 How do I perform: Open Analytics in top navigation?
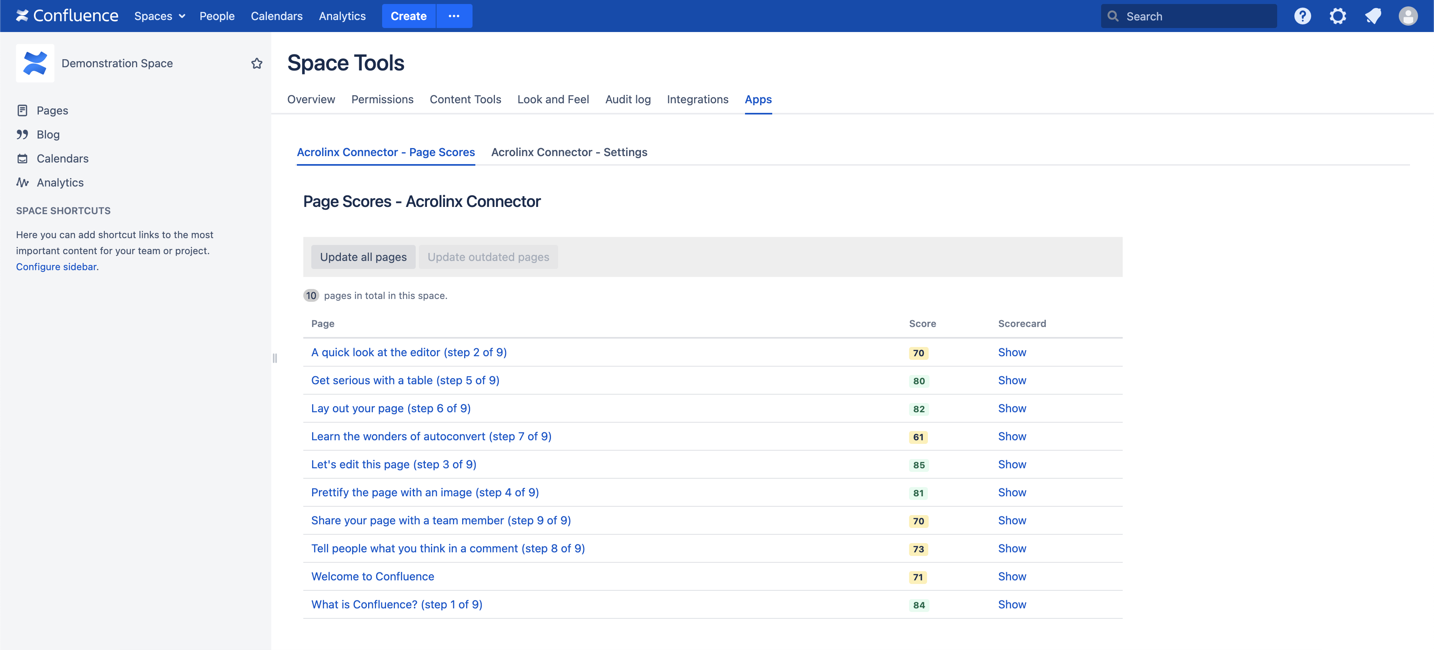[342, 16]
